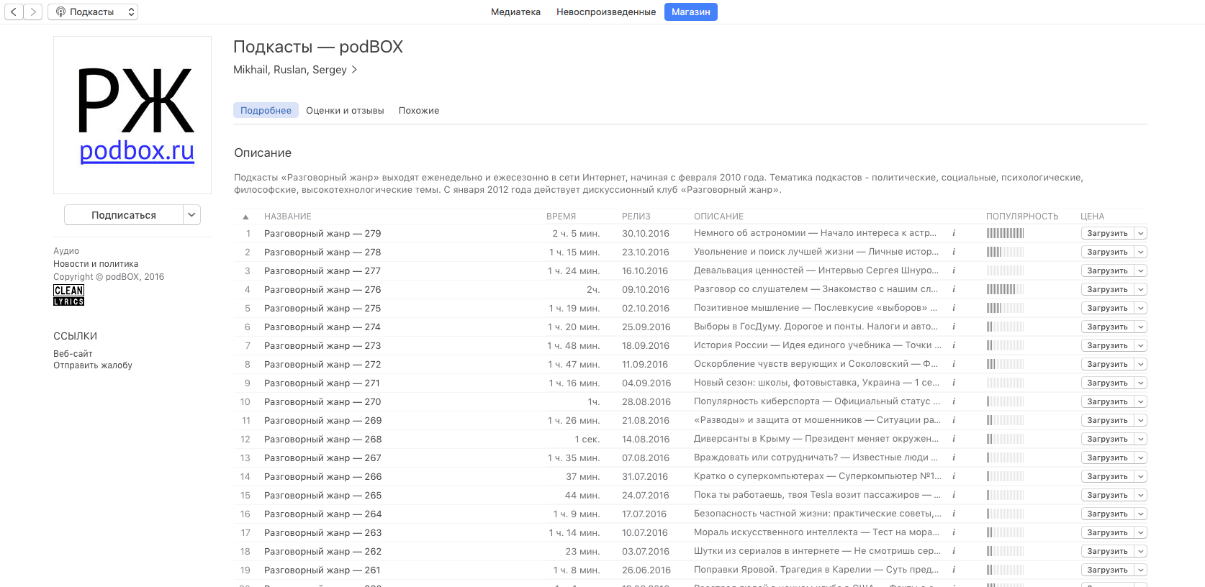Screen dimensions: 1205x587
Task: Download episode 277 with Загрузить
Action: point(1107,271)
